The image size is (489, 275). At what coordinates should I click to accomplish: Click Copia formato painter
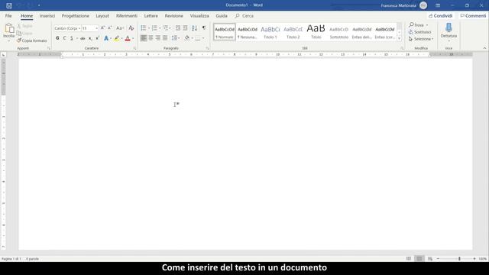(x=32, y=40)
